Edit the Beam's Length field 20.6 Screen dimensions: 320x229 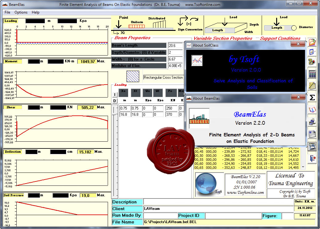[x=175, y=45]
